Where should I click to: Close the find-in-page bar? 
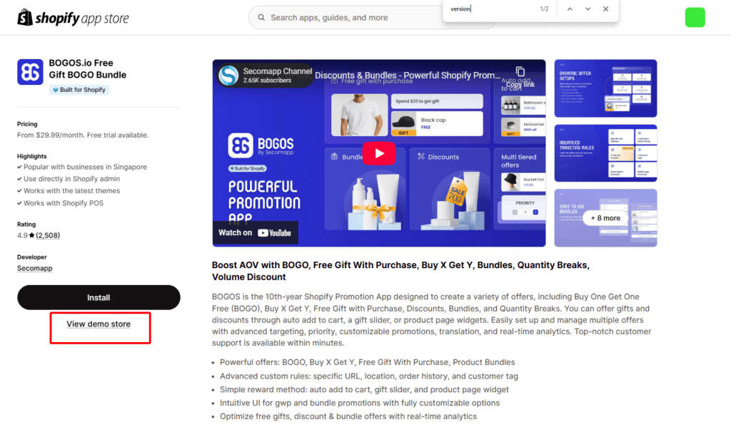605,9
